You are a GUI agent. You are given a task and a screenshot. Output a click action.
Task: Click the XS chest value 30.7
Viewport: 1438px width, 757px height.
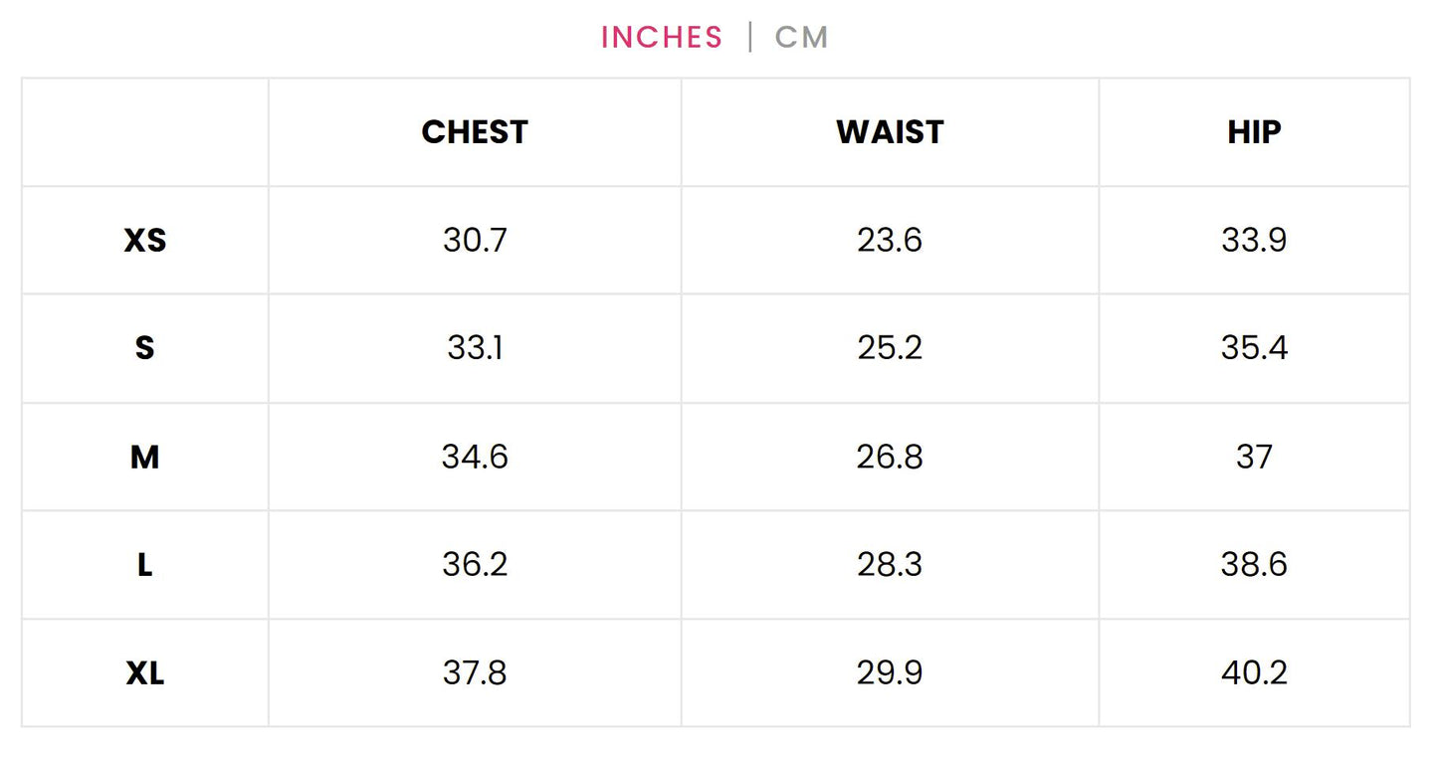(x=475, y=241)
